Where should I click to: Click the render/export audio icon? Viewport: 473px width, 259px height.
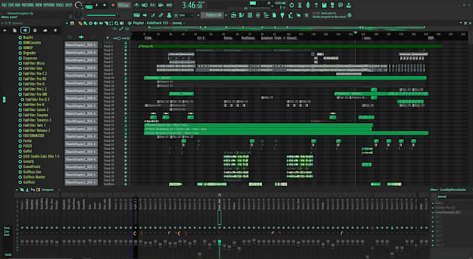[332, 5]
